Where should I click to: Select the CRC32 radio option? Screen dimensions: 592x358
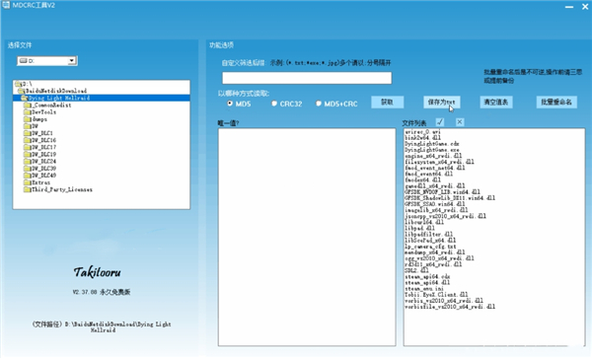(274, 104)
